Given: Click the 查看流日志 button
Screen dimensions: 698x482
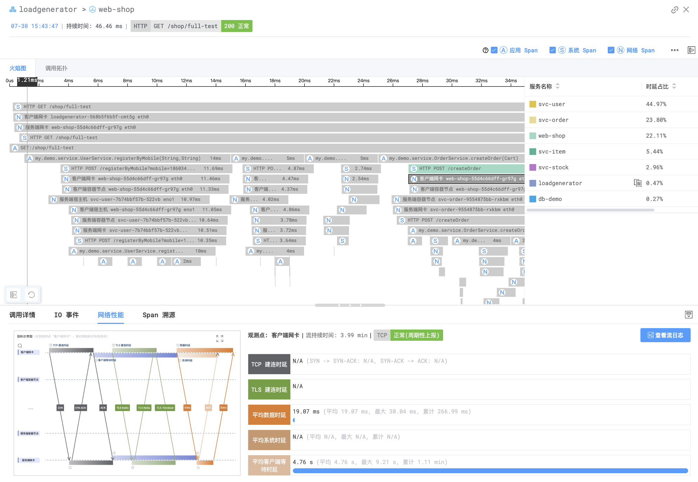Looking at the screenshot, I should coord(665,335).
